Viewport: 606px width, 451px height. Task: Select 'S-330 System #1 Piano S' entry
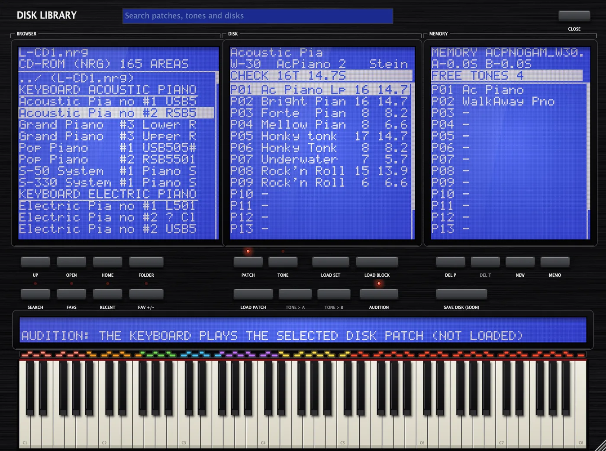(x=116, y=183)
